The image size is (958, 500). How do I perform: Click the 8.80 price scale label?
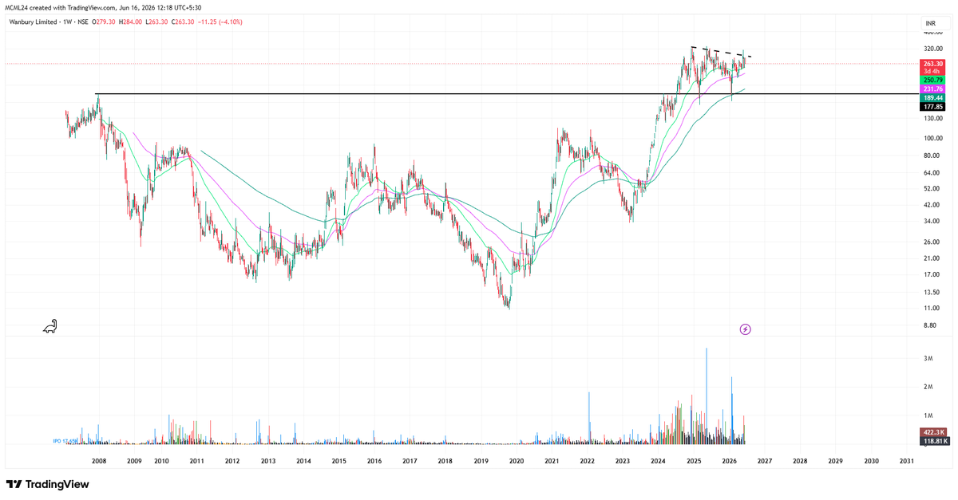pos(930,325)
